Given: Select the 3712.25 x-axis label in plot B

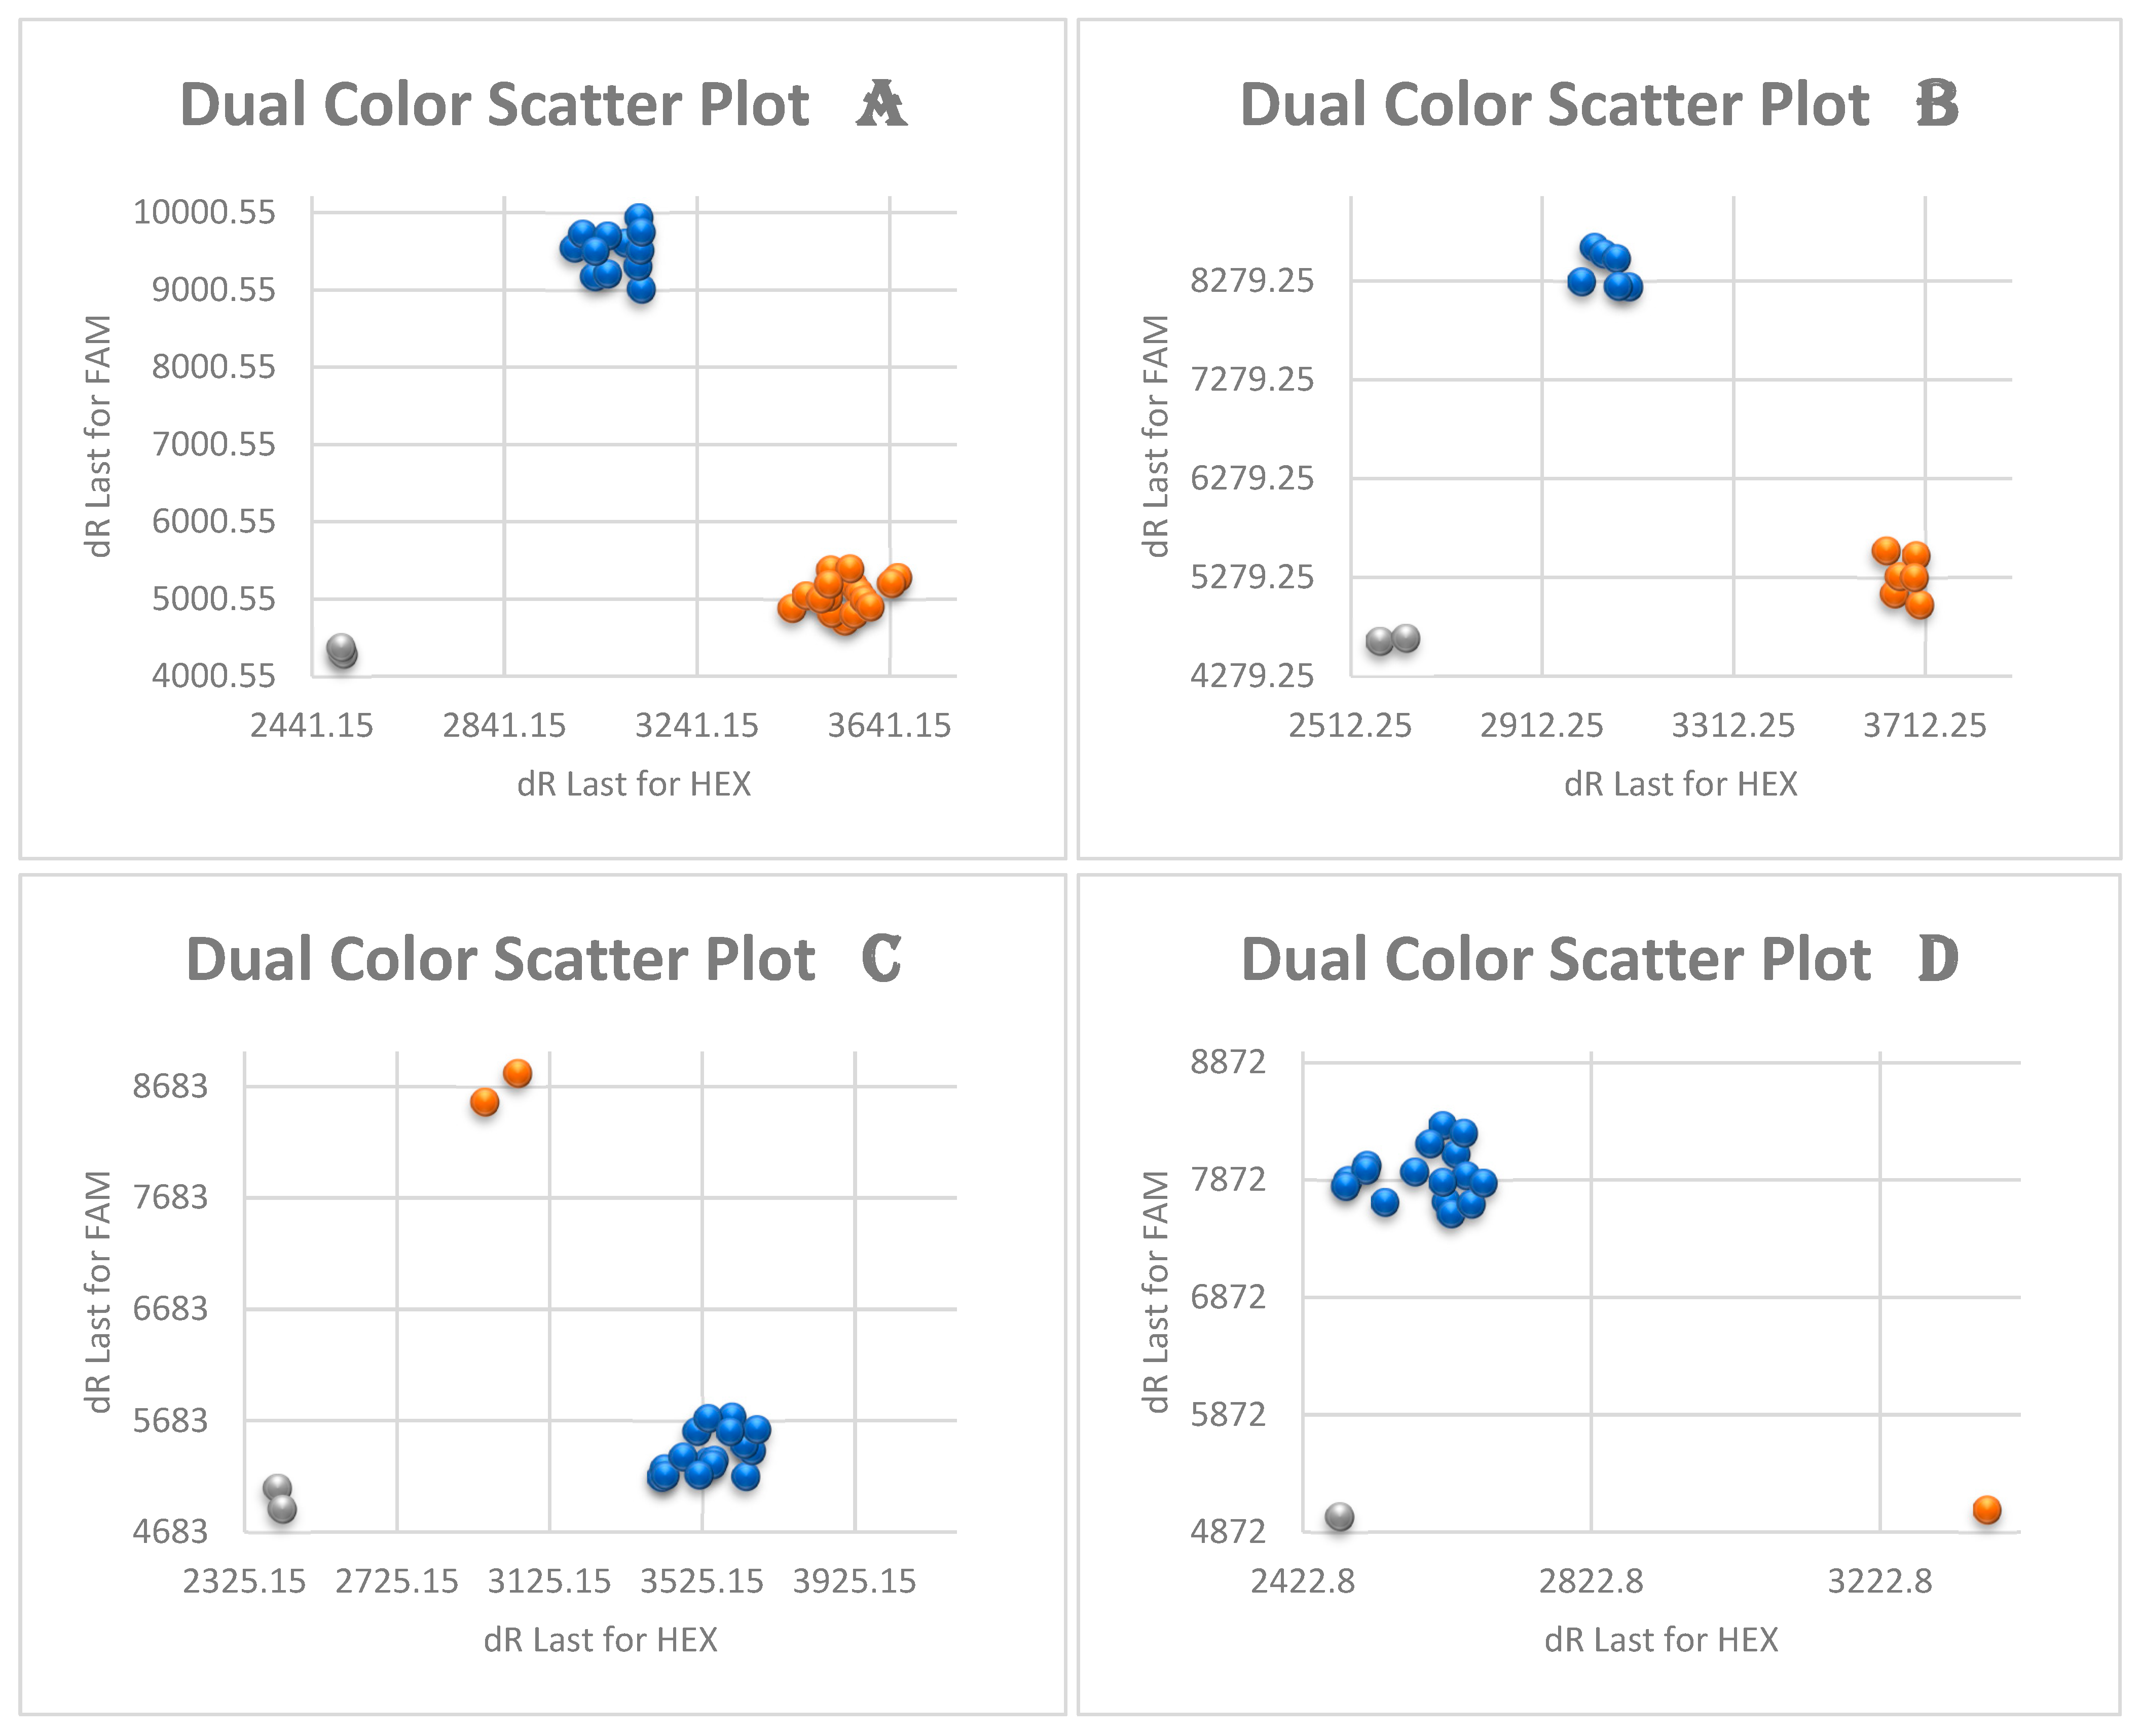Looking at the screenshot, I should [1924, 725].
